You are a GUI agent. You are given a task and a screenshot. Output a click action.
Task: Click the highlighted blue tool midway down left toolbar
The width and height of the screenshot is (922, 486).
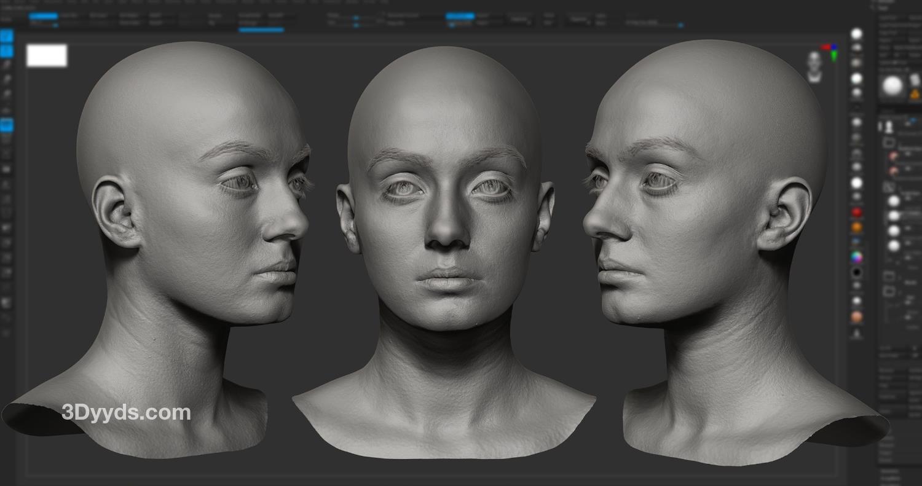6,125
